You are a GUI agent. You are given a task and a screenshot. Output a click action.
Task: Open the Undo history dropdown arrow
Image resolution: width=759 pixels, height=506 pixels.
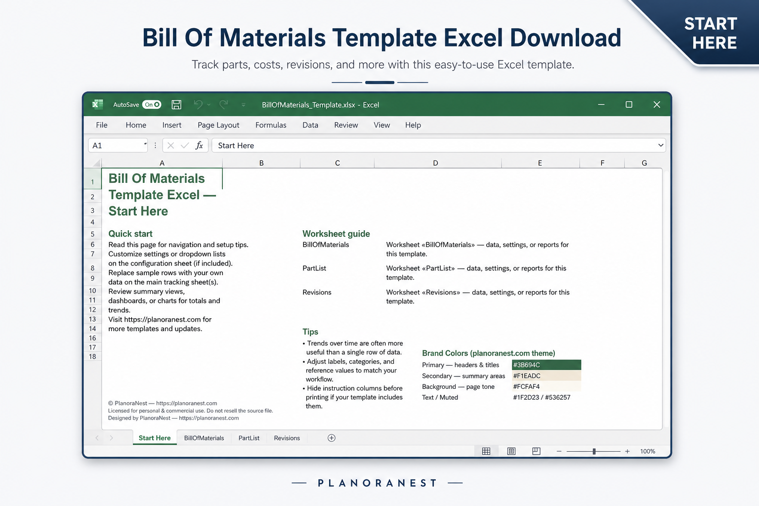(x=209, y=105)
